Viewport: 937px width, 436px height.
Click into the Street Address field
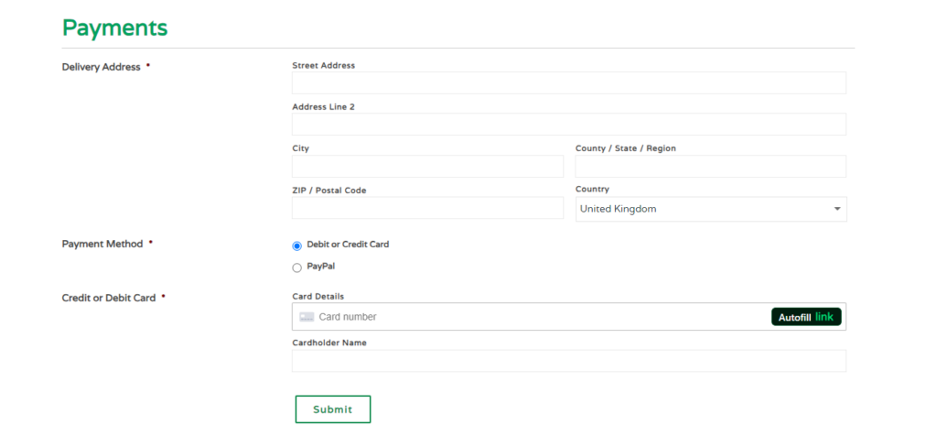click(x=568, y=83)
